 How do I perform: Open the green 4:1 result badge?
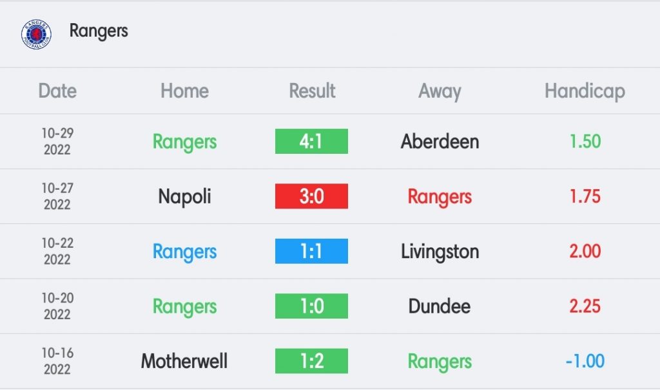(x=311, y=141)
